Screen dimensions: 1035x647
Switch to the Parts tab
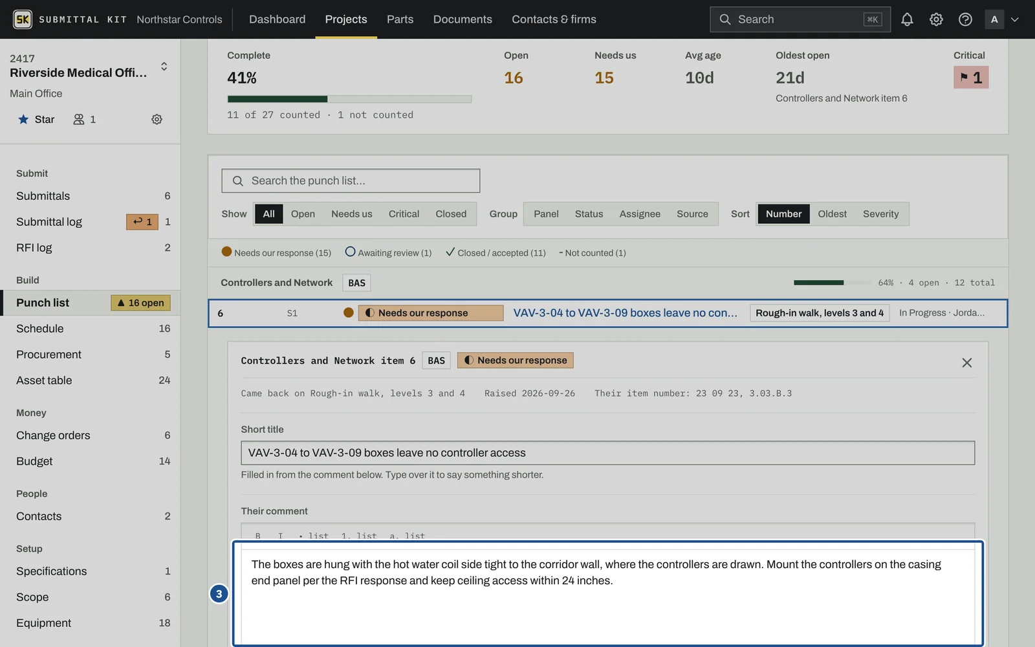coord(400,19)
